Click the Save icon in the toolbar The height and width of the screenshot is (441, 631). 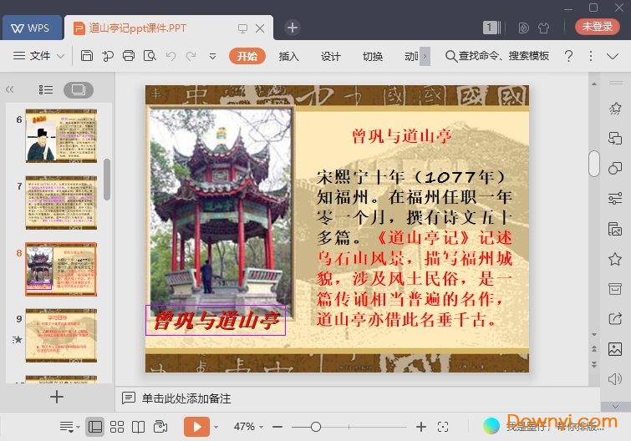pos(87,56)
